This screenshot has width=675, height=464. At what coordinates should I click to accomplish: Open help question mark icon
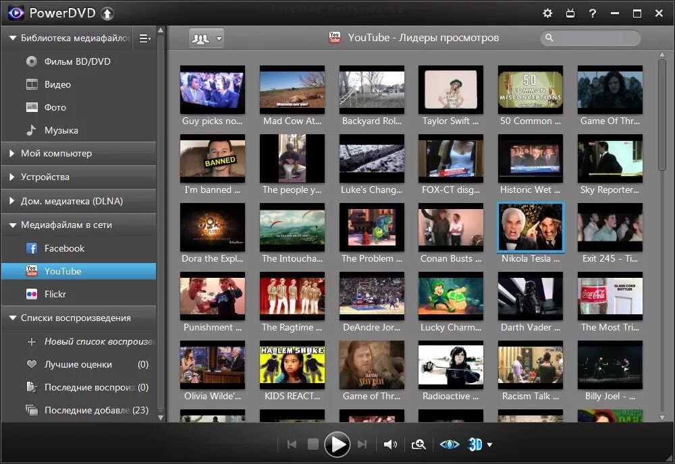[x=593, y=13]
